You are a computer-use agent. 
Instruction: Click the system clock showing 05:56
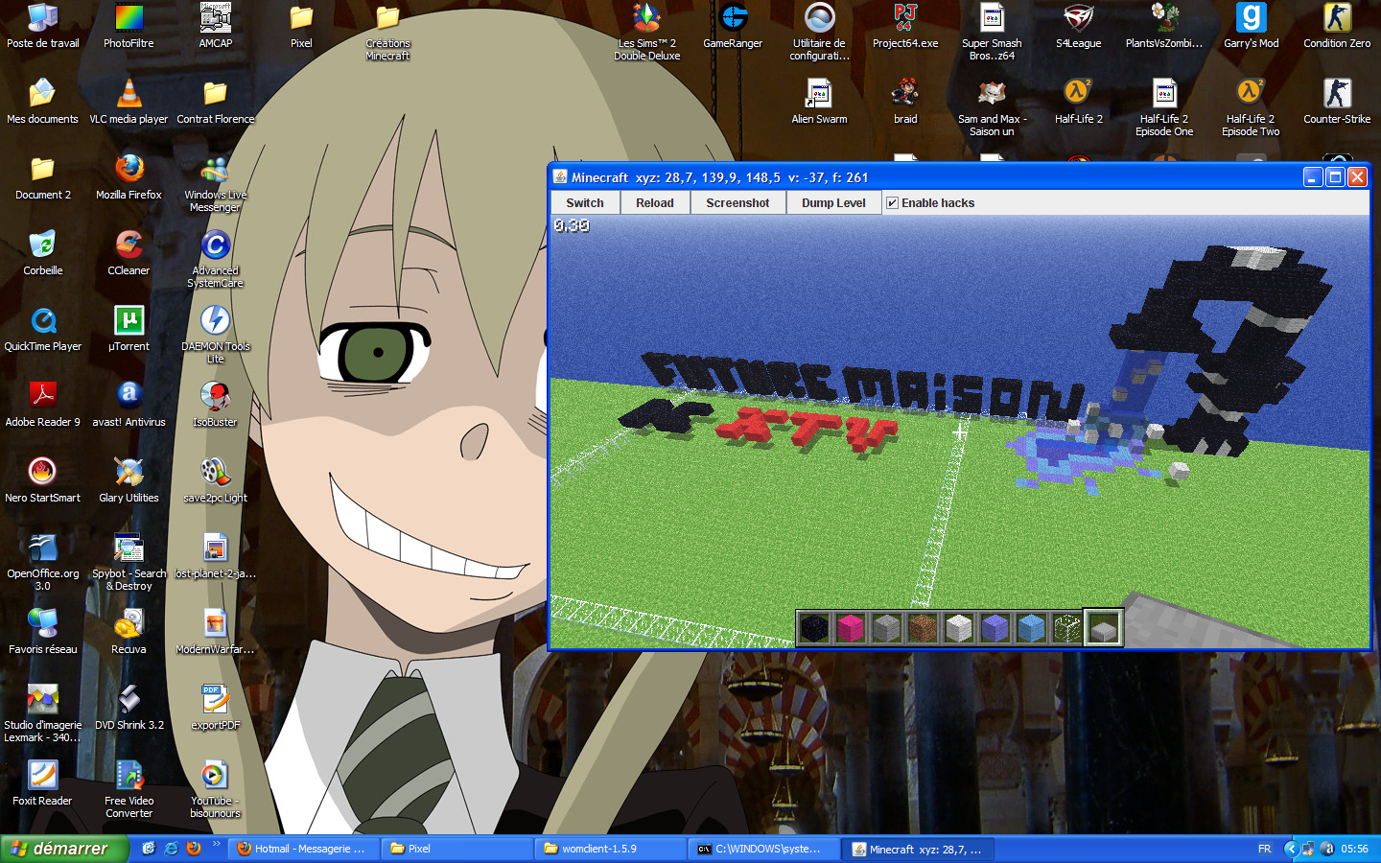(x=1354, y=849)
